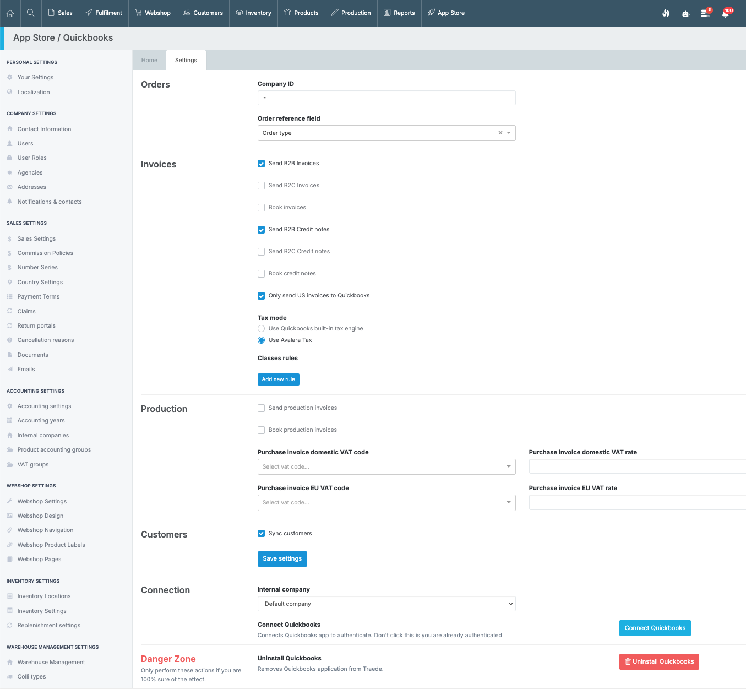Open the search magnifier icon
746x689 pixels.
tap(31, 13)
